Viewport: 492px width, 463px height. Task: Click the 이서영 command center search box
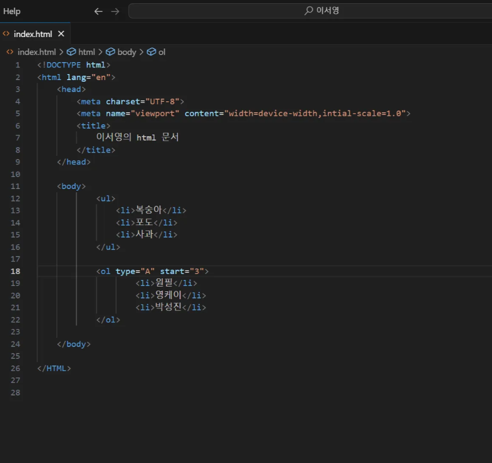[327, 10]
